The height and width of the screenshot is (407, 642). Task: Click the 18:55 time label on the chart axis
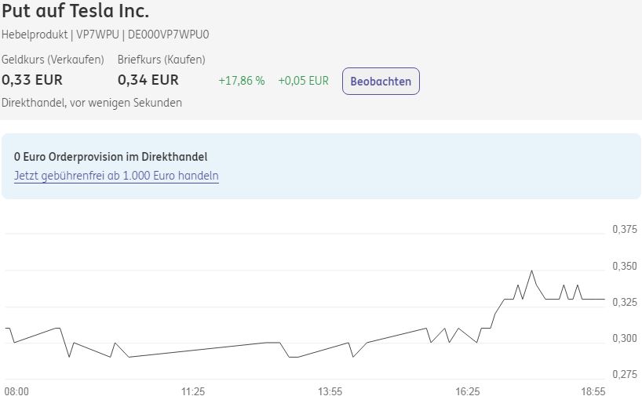(x=593, y=391)
